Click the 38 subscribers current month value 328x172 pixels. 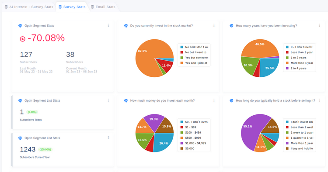click(70, 55)
